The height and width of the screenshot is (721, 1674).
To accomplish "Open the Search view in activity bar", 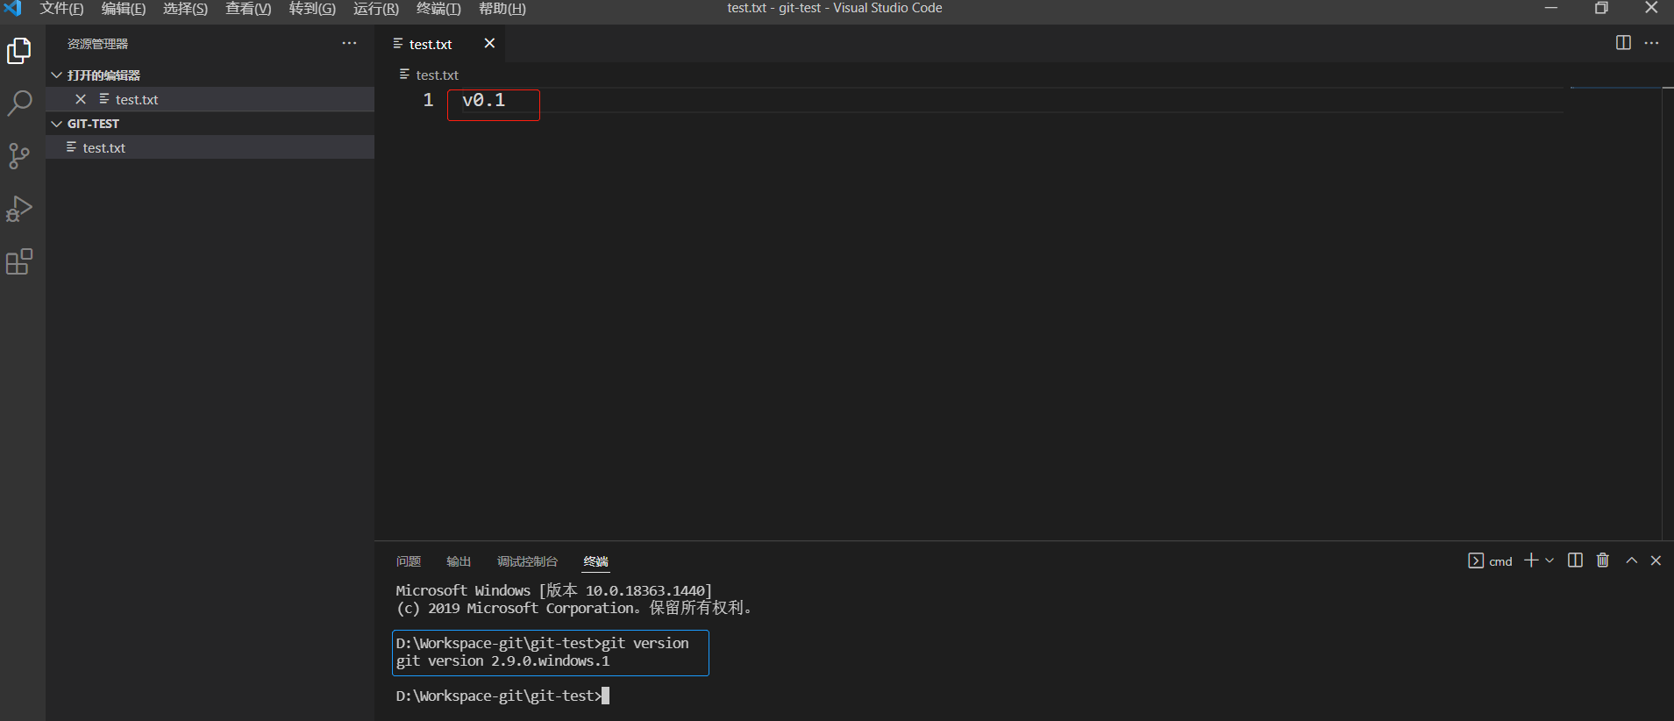I will 19,104.
